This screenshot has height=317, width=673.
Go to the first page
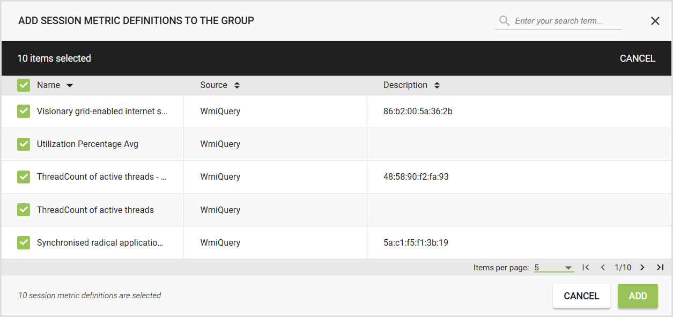(x=586, y=267)
